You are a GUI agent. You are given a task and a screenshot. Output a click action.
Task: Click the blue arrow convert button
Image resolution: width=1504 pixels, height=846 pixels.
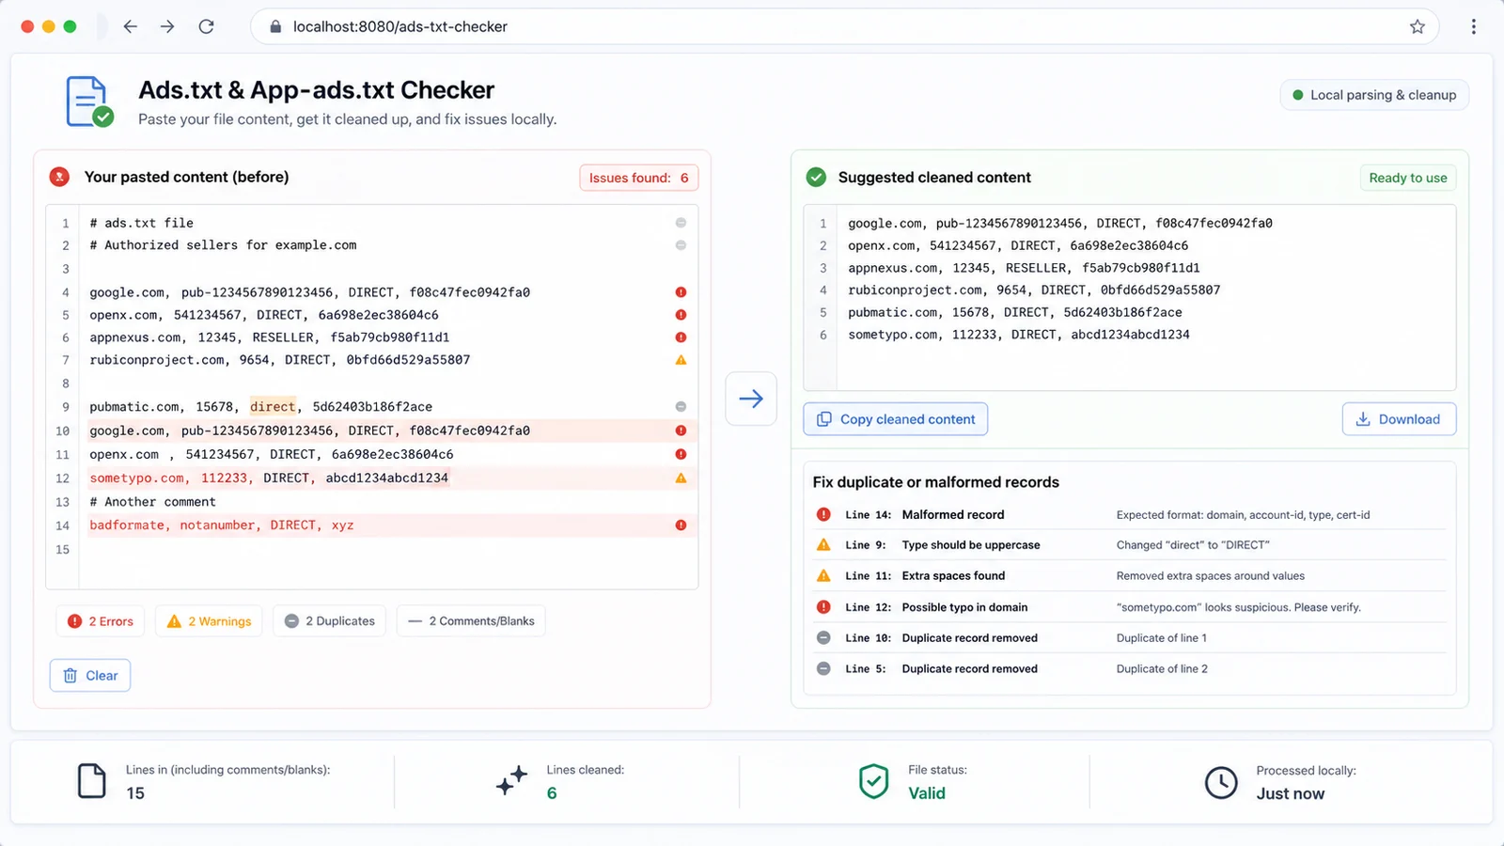coord(751,399)
